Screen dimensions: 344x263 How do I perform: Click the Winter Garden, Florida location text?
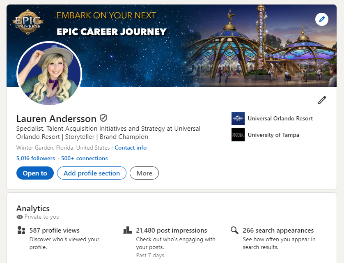(63, 148)
